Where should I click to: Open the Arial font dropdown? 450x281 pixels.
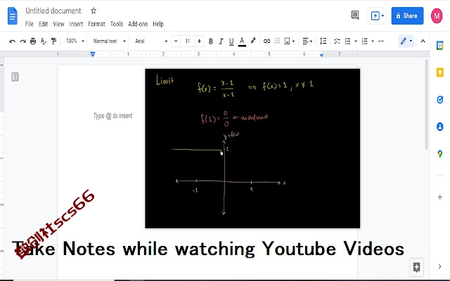click(x=151, y=41)
